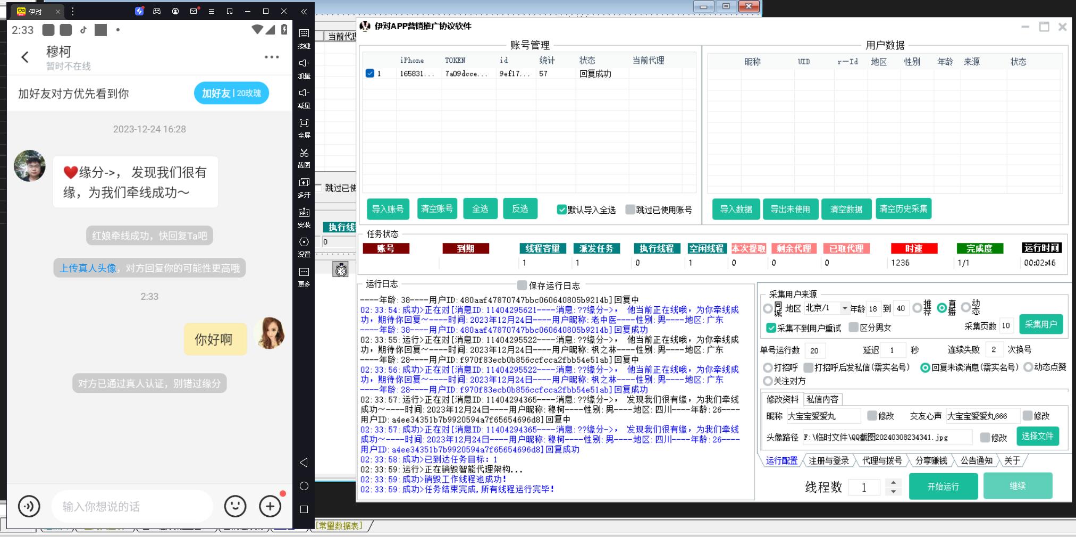1076x537 pixels.
Task: Toggle the 默认导入全选 checkbox
Action: (x=561, y=209)
